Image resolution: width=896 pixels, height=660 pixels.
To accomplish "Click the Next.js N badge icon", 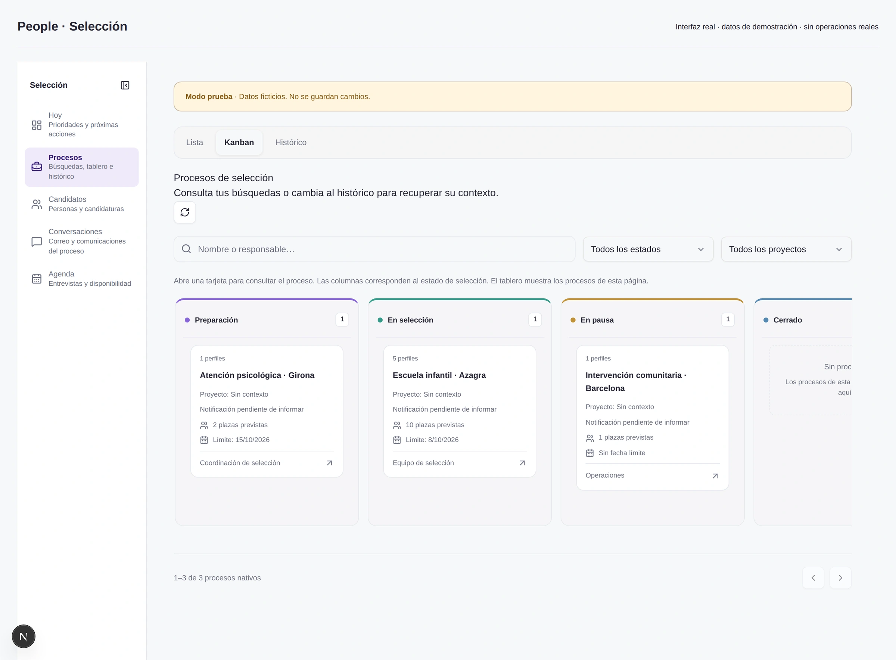I will tap(24, 636).
